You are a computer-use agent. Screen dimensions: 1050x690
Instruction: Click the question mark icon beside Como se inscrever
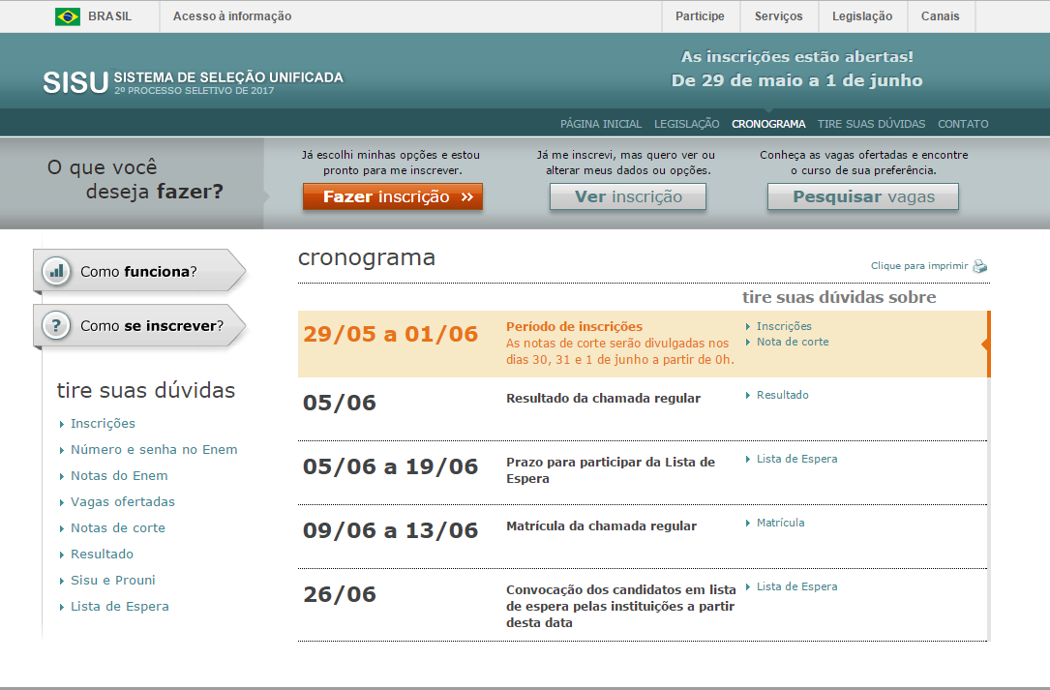click(57, 326)
